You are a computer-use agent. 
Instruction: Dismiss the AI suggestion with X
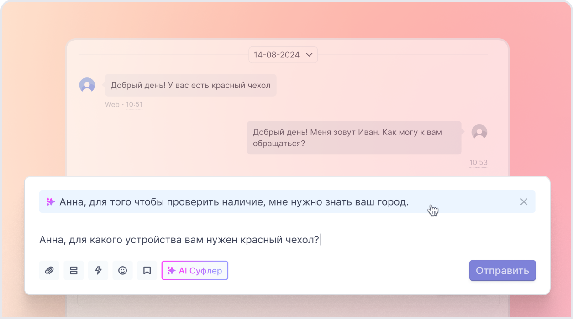524,202
